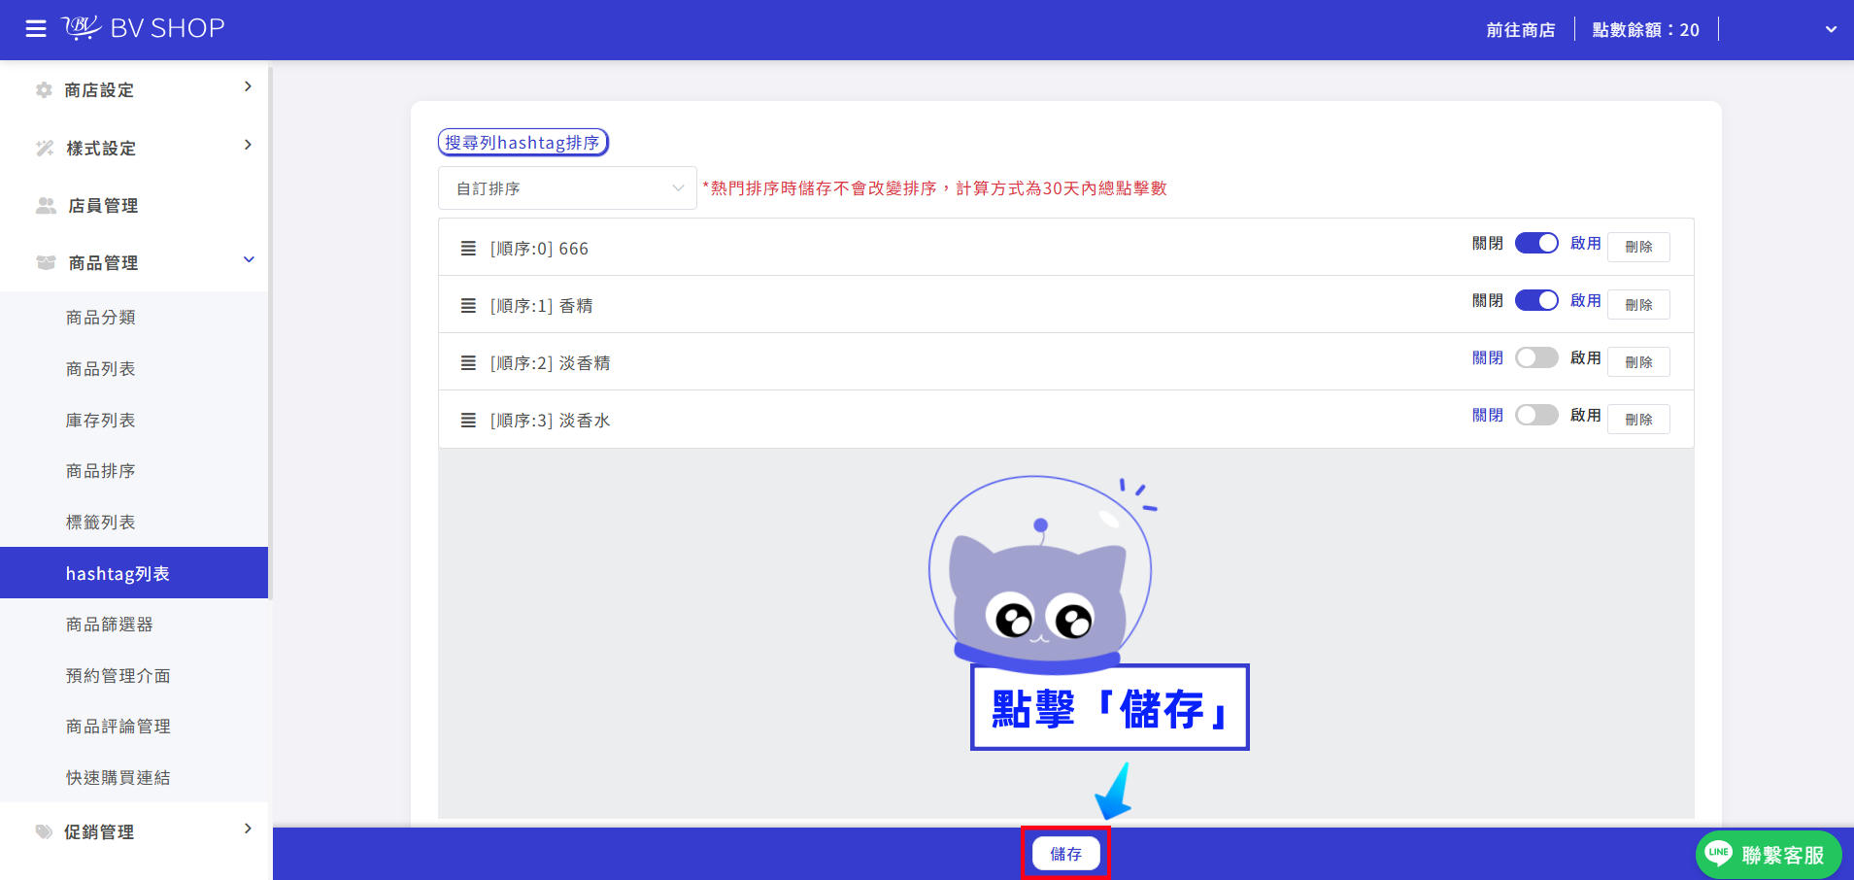Click the 促銷管理 tags icon
This screenshot has width=1854, height=880.
coord(44,832)
